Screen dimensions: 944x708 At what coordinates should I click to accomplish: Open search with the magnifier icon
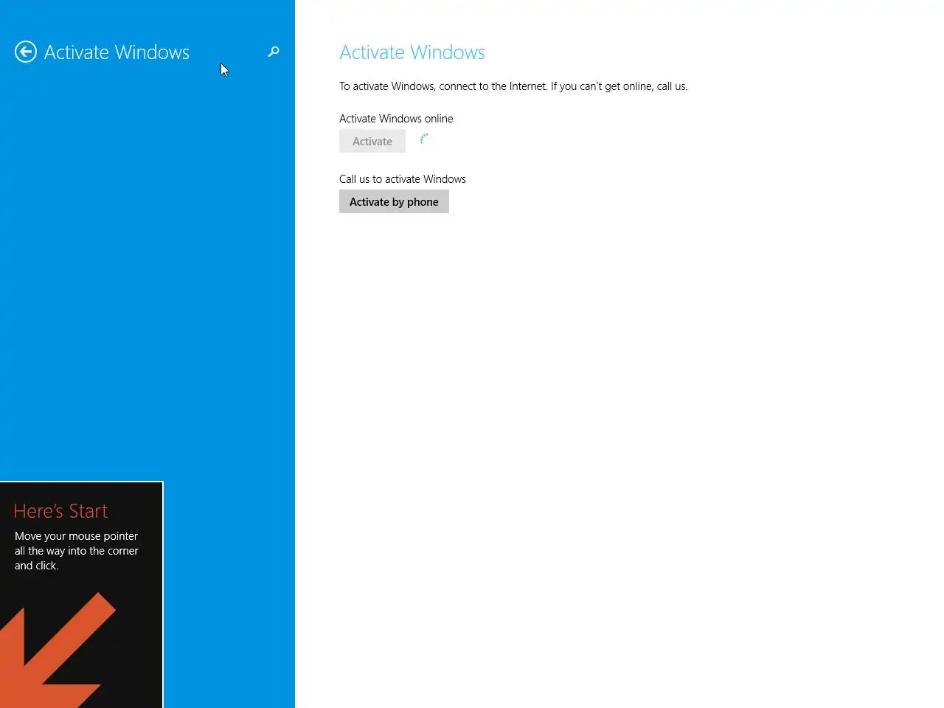coord(274,52)
